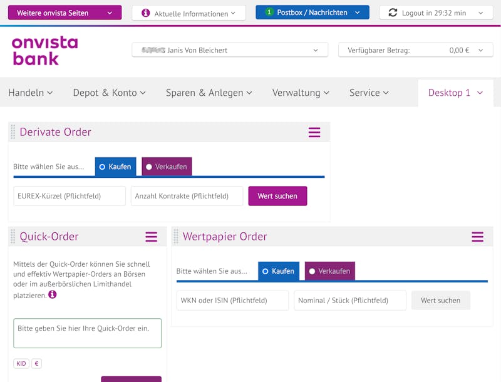Click the logout timer refresh icon

(x=393, y=13)
